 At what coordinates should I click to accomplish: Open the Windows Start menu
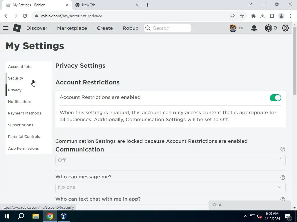[x=7, y=216]
